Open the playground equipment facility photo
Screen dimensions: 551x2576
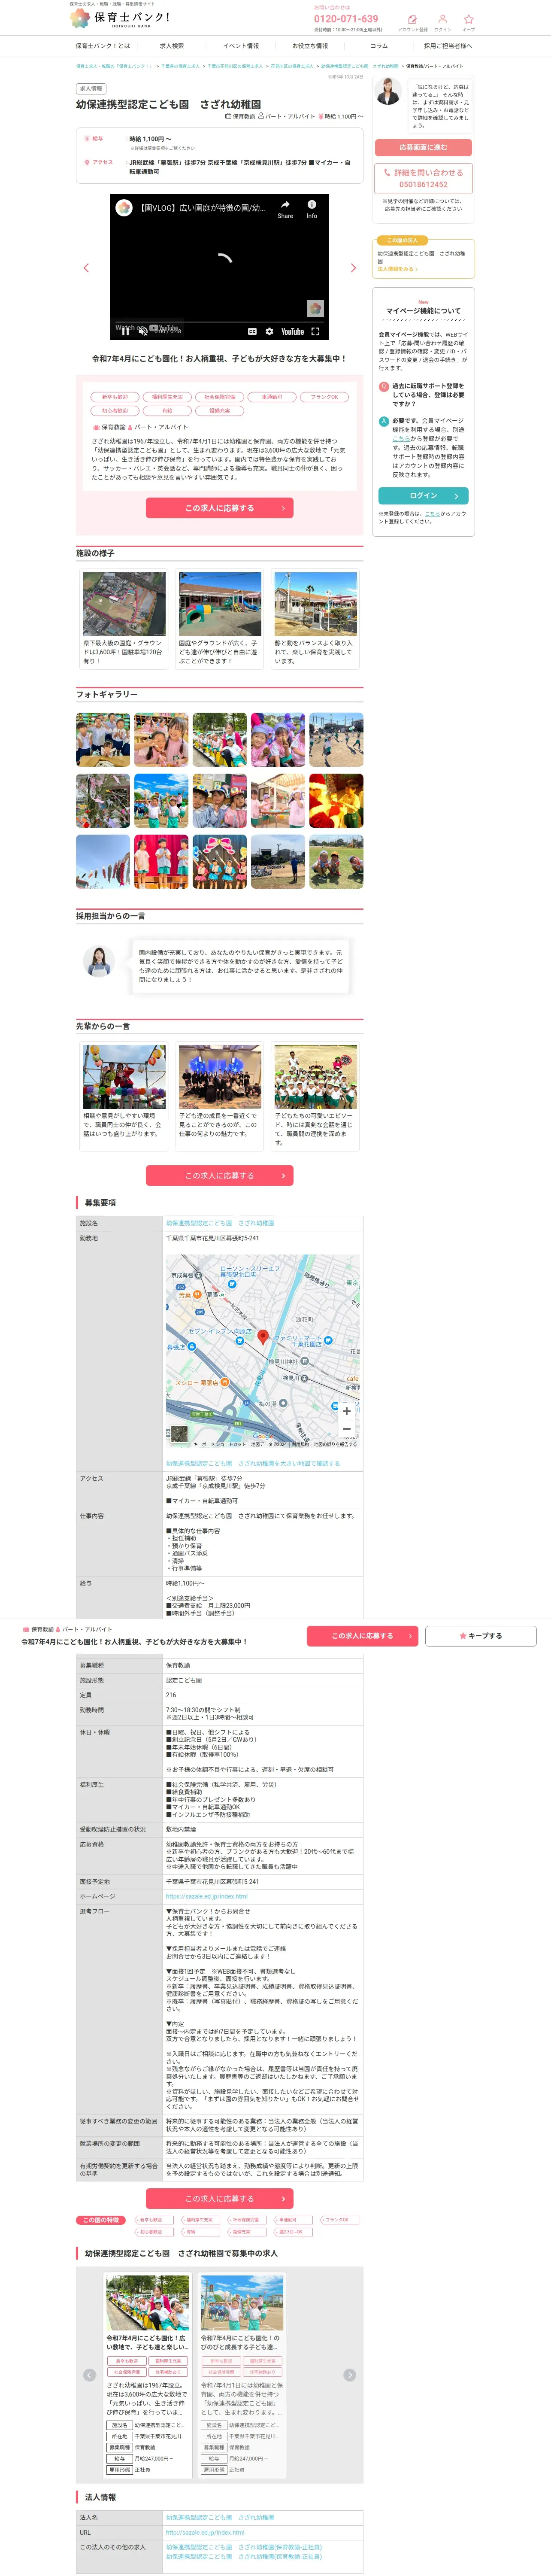220,604
